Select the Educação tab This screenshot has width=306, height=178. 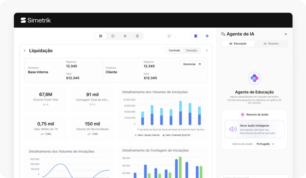238,44
